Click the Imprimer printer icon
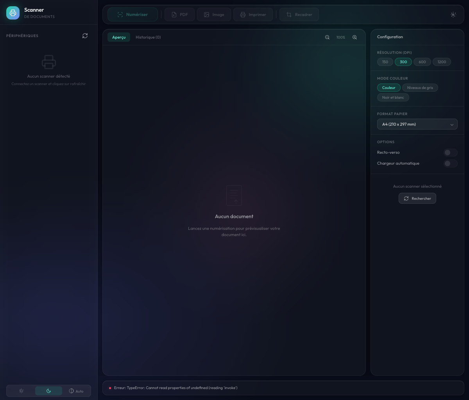This screenshot has height=400, width=469. (x=243, y=14)
